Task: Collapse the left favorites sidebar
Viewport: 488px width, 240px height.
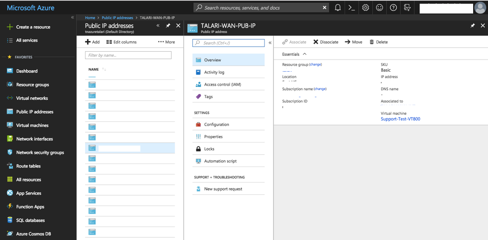Action: pyautogui.click(x=72, y=17)
